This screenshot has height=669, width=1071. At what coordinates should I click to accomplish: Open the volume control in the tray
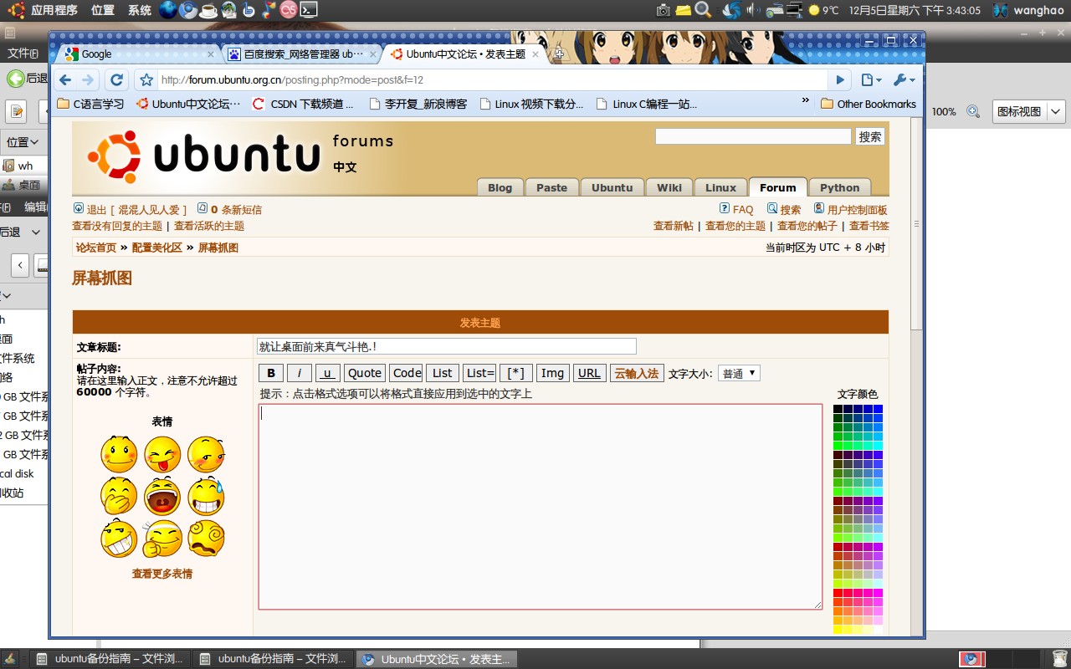751,10
